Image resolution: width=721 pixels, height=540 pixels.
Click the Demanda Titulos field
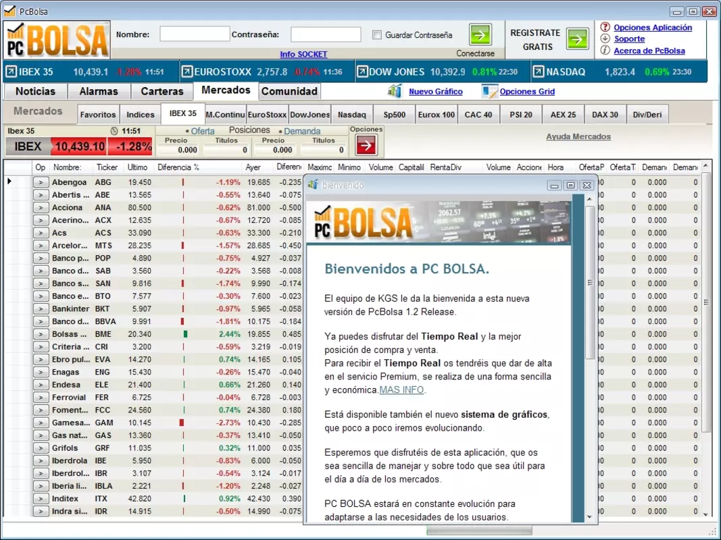(x=323, y=150)
